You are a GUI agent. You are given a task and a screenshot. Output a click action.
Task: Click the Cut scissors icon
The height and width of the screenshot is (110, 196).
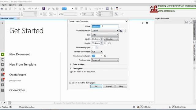point(16,9)
